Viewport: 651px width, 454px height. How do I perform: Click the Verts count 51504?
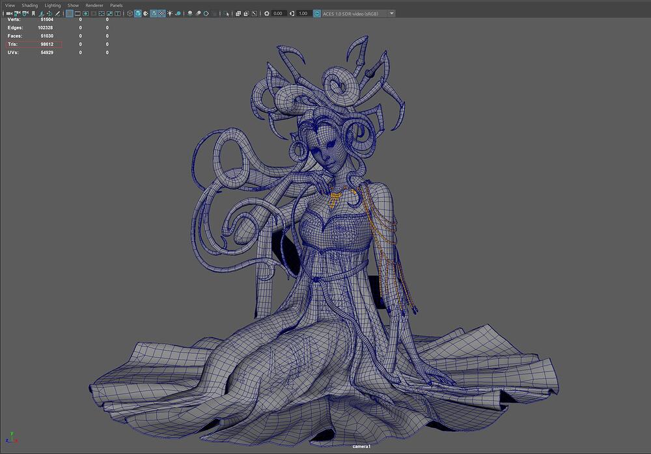tap(47, 19)
